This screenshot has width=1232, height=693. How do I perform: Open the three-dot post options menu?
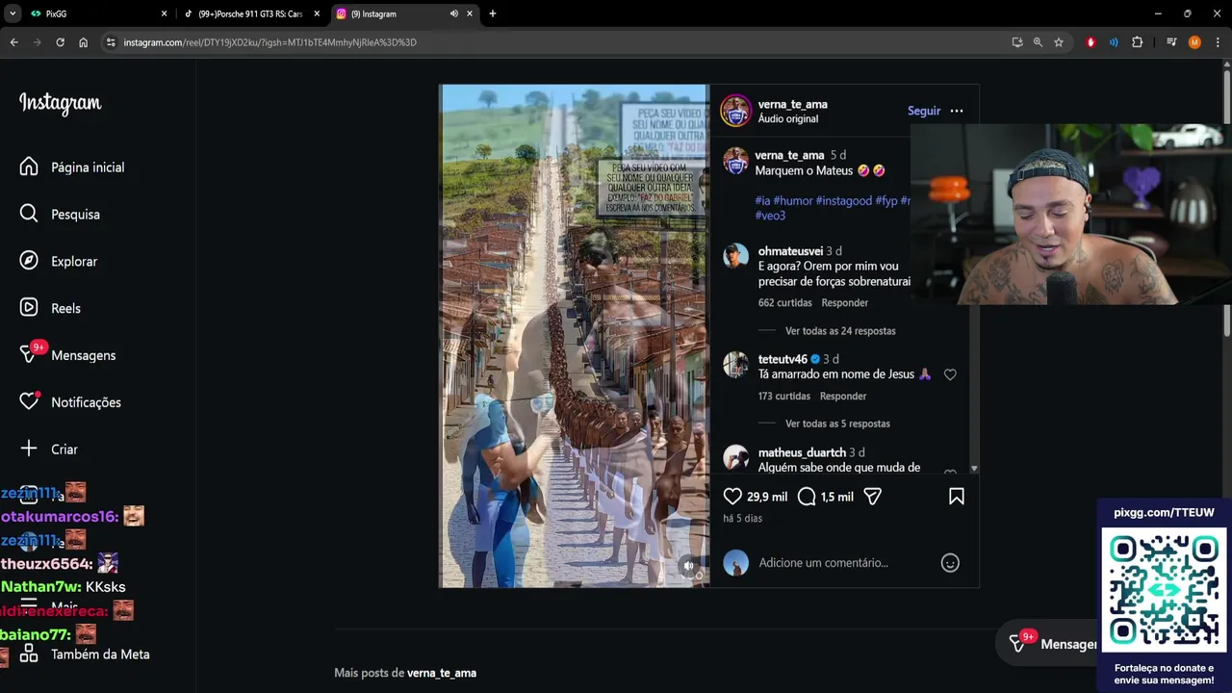click(x=956, y=111)
